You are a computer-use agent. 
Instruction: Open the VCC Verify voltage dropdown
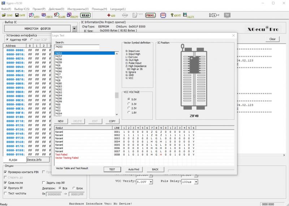[150, 181]
